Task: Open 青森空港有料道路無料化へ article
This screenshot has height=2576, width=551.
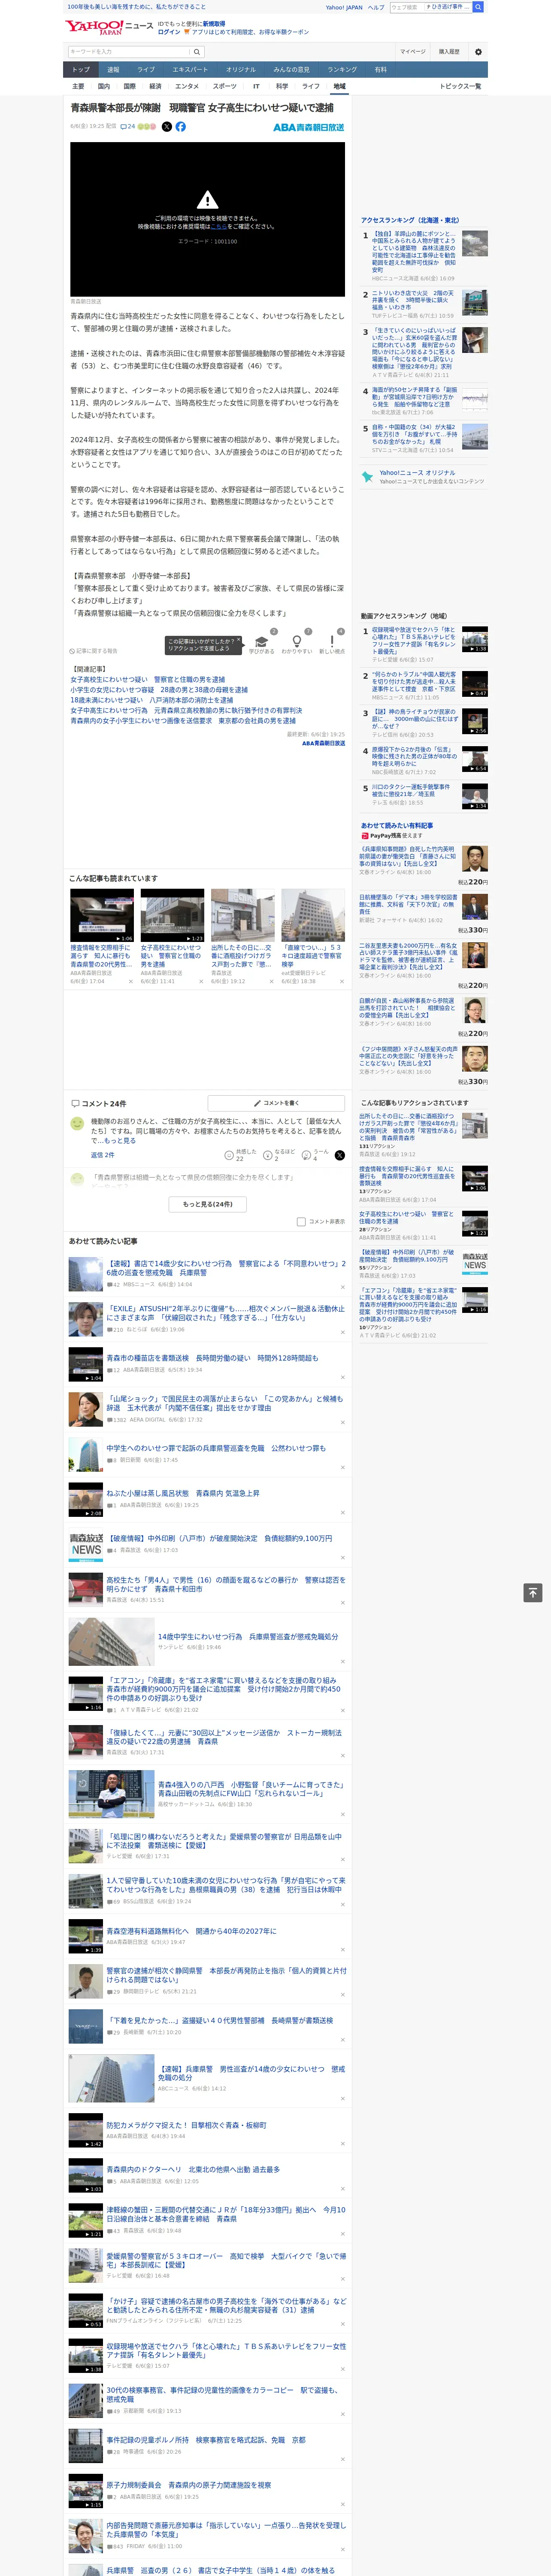Action: coord(191,1931)
